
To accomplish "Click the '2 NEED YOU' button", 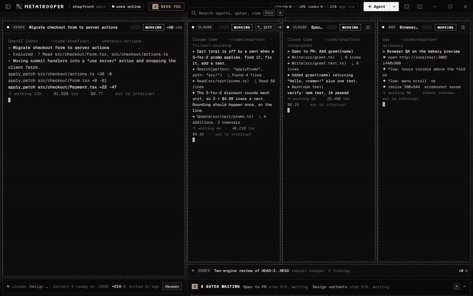I will [x=167, y=6].
